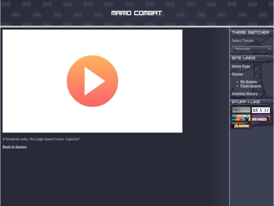The width and height of the screenshot is (274, 206).
Task: Click the 88 X 31 badge
Action: pyautogui.click(x=261, y=110)
